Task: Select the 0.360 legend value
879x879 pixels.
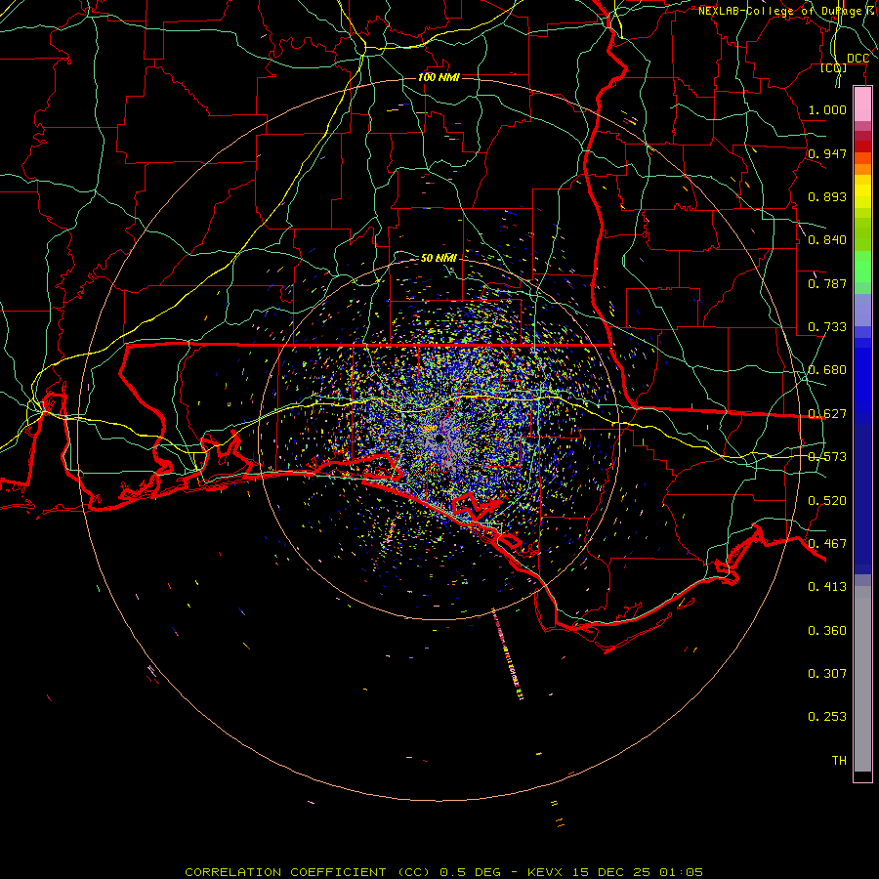Action: pos(827,631)
